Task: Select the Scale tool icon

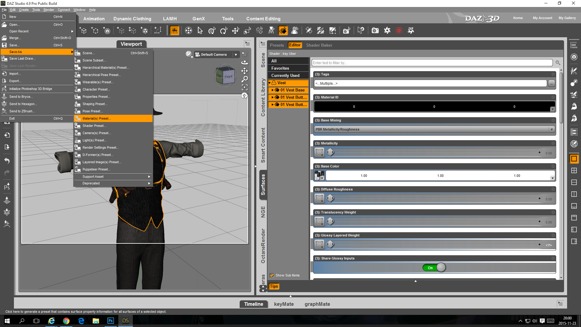Action: (x=247, y=31)
